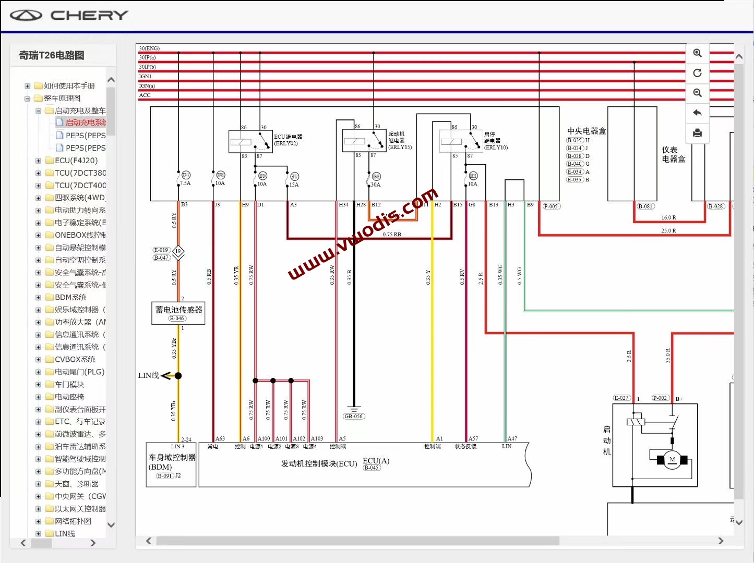Viewport: 754px width, 563px height.
Task: Expand the TCU(7DCT400 tree node
Action: click(x=38, y=186)
